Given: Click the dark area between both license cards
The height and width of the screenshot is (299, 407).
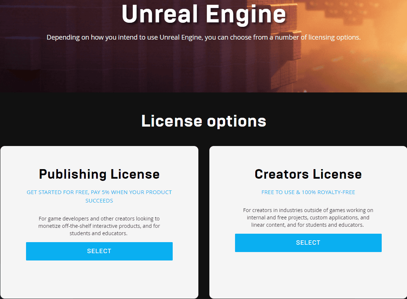Looking at the screenshot, I should 204,220.
